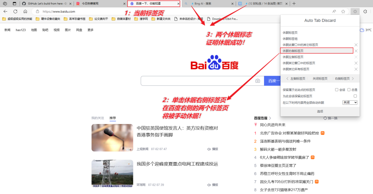Open headline 我国多个迎峰度夏重点电网工程建成投运
Screen dimensions: 373x194
[177, 164]
